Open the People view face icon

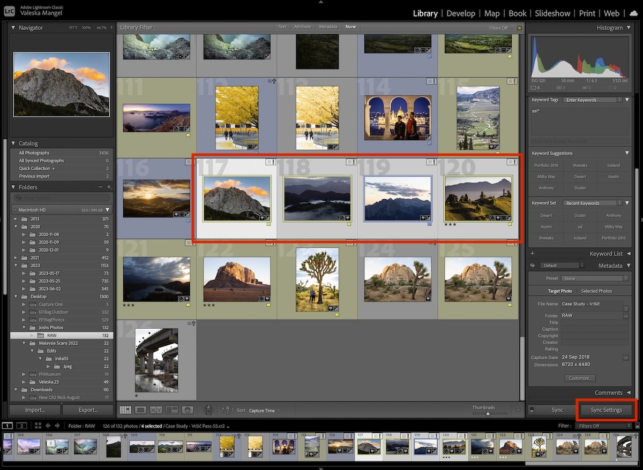187,411
